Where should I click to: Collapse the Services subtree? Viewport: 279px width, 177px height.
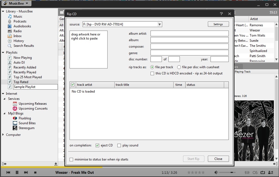(4, 99)
